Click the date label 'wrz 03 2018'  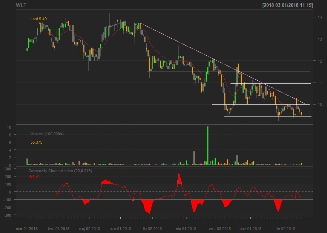pos(220,229)
